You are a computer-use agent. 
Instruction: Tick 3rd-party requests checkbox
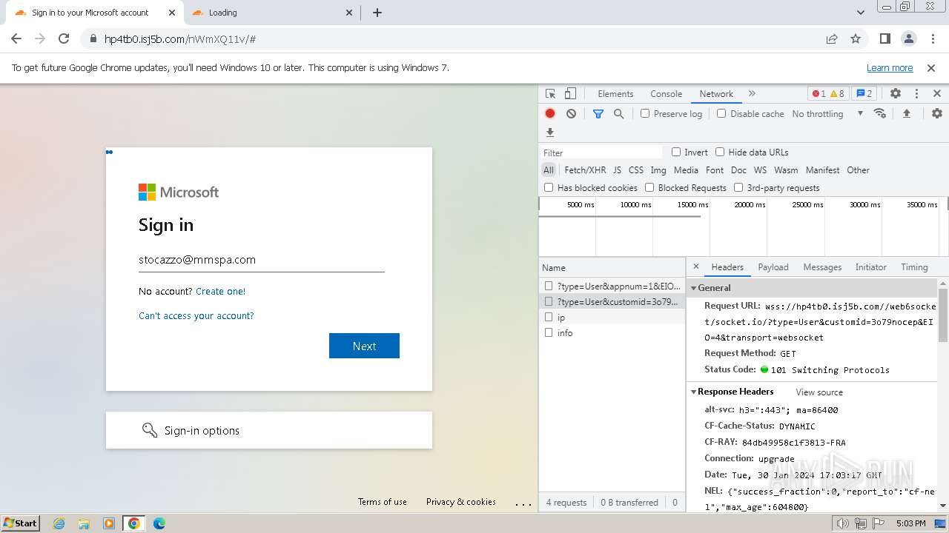tap(738, 187)
